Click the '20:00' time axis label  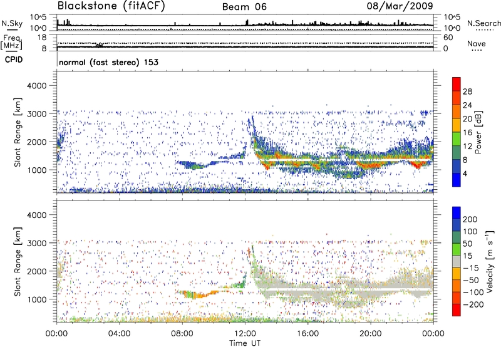370,334
